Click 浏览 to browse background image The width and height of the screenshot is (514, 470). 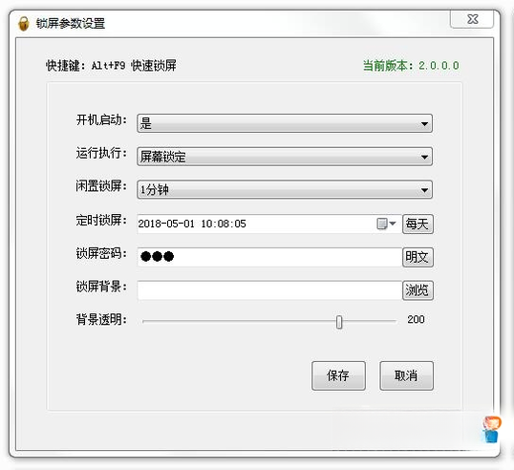point(418,290)
